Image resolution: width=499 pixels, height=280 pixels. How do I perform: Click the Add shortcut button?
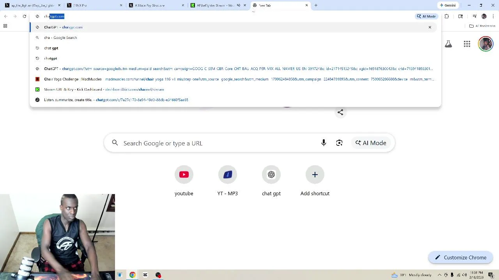coord(315,181)
